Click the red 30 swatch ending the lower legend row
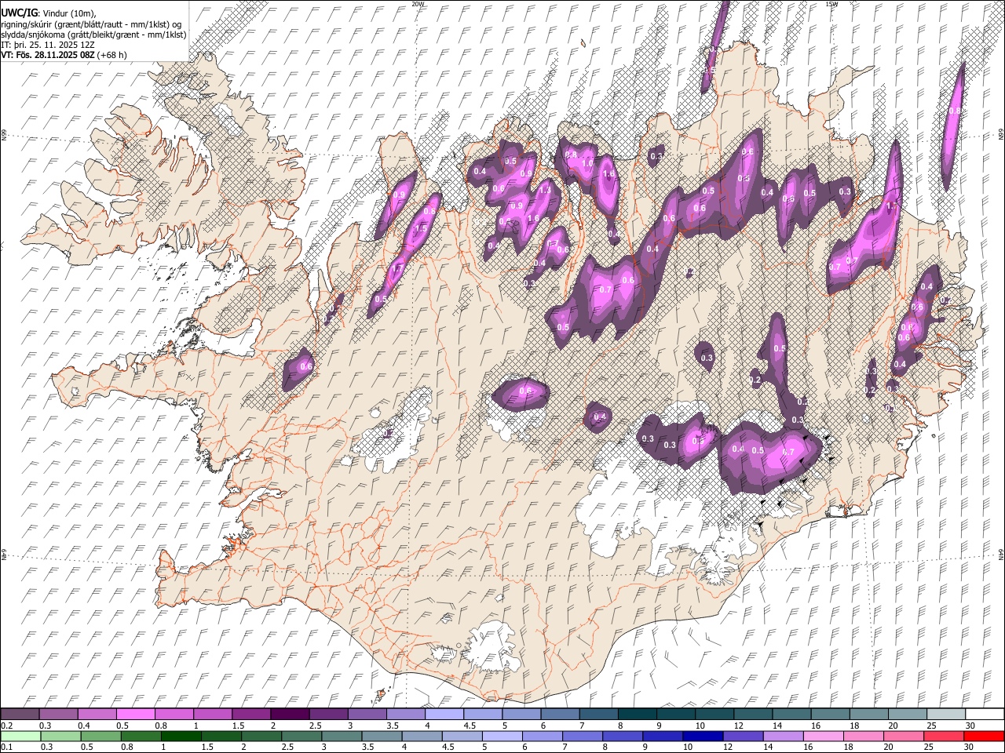 point(984,736)
